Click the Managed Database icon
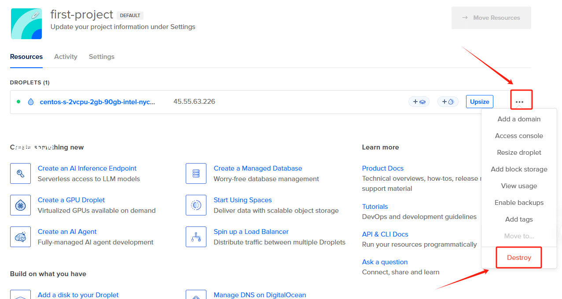562x299 pixels. click(x=196, y=174)
